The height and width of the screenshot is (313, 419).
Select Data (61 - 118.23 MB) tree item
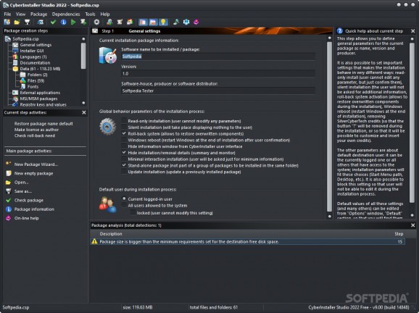40,69
